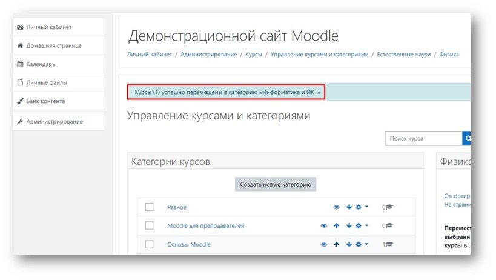Expand actions dropdown arrow for Moodle для преподавателей

pos(366,225)
